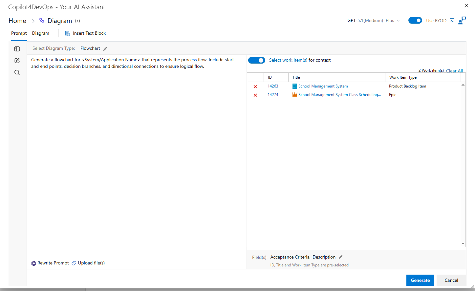Open the new prompt edit icon
The width and height of the screenshot is (475, 291).
(x=17, y=61)
